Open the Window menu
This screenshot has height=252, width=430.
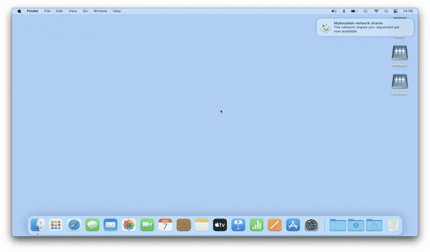100,11
